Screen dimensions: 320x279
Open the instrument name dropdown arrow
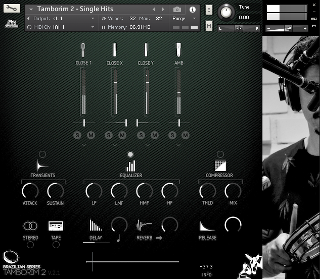point(31,10)
